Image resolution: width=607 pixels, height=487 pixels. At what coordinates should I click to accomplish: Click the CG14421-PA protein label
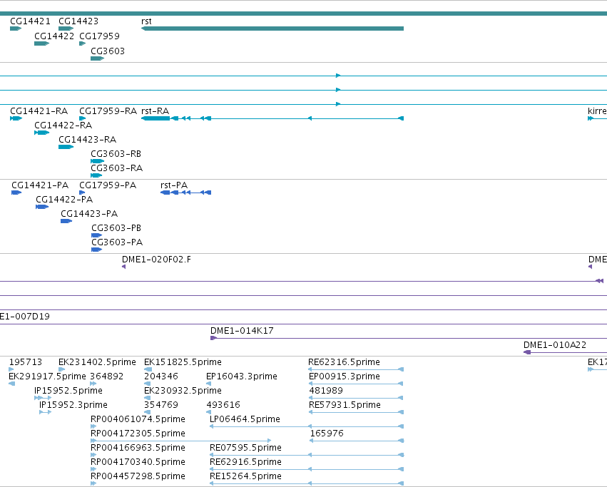pos(40,185)
